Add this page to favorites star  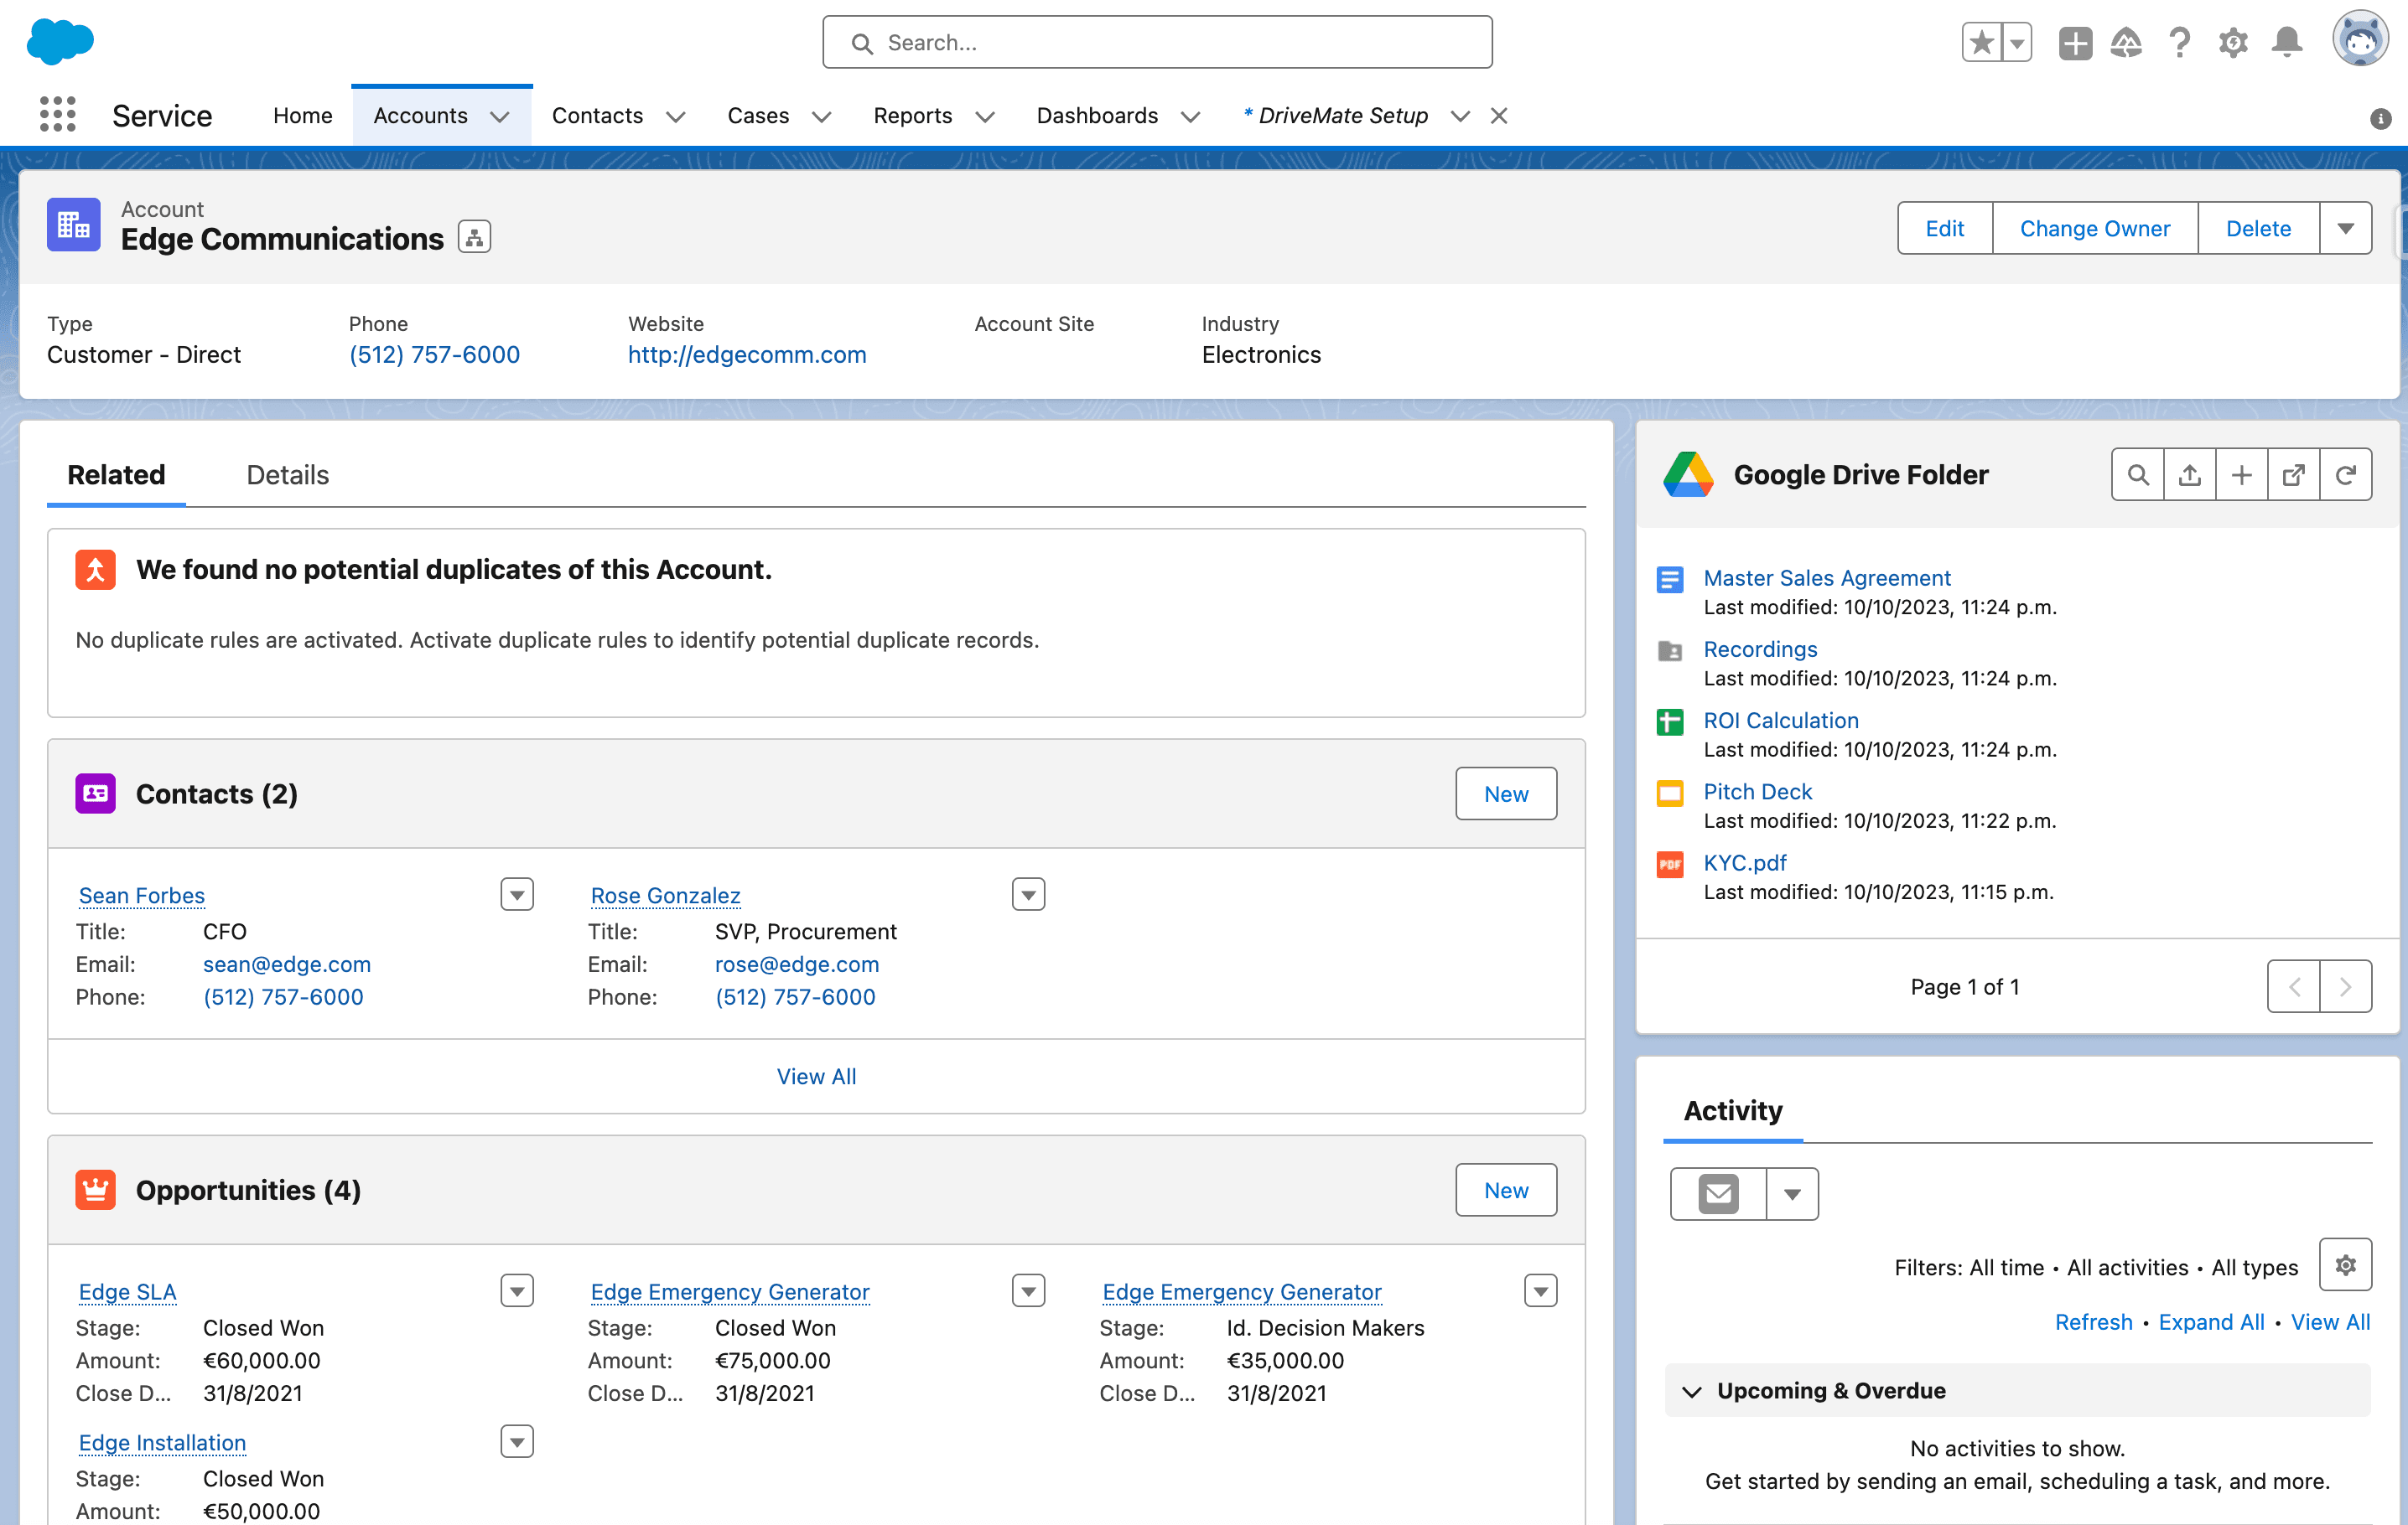click(1982, 43)
